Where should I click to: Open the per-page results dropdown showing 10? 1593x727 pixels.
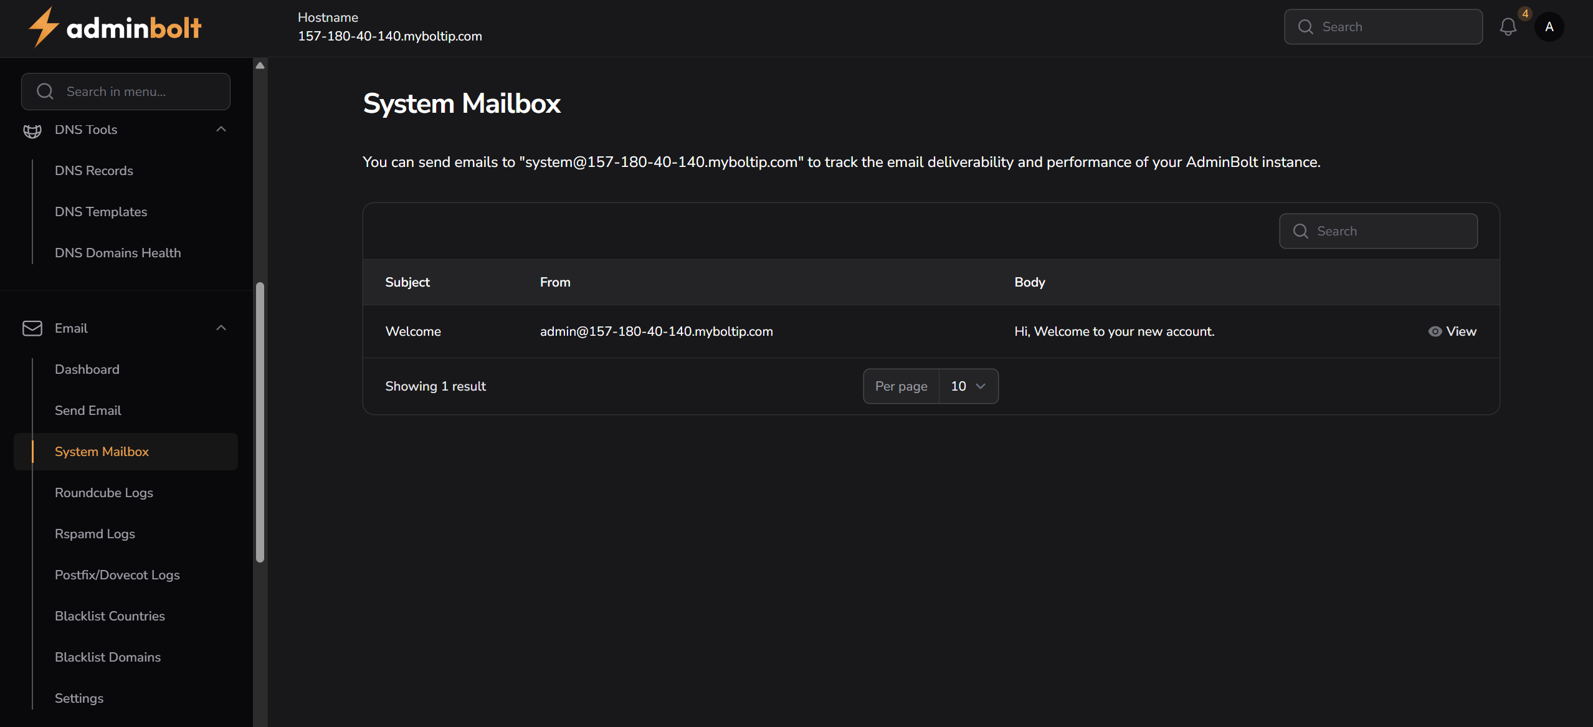coord(968,386)
